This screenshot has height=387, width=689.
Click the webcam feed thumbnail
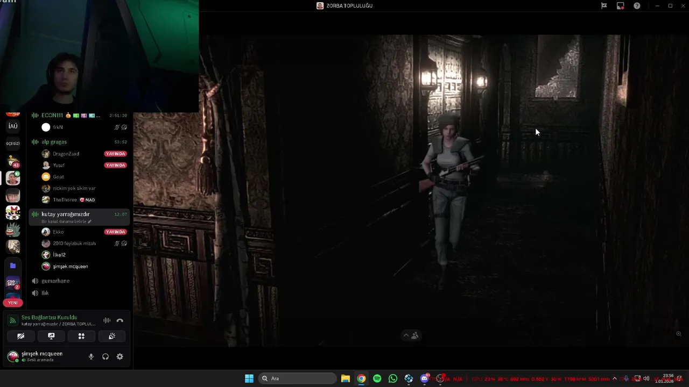[x=99, y=56]
